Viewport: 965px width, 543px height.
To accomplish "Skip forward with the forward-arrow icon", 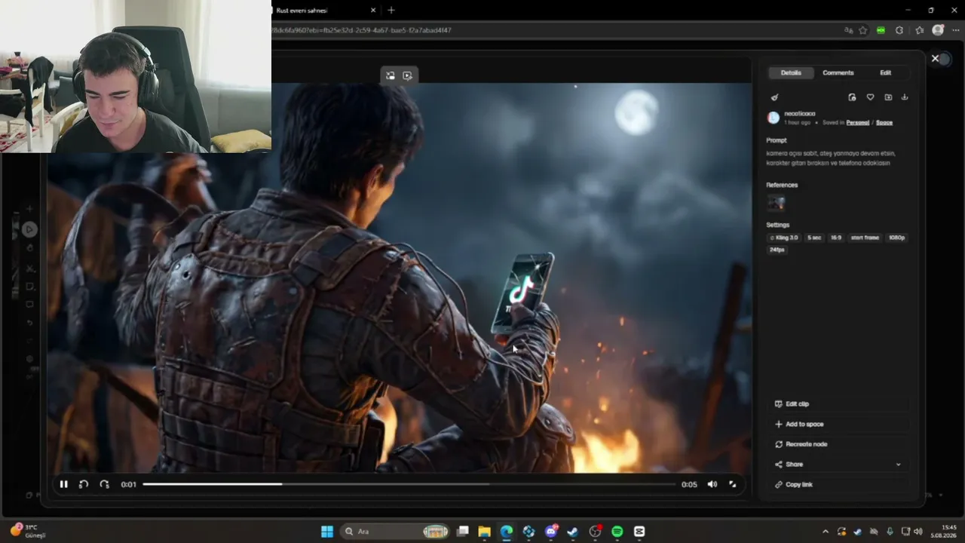I will click(x=104, y=484).
